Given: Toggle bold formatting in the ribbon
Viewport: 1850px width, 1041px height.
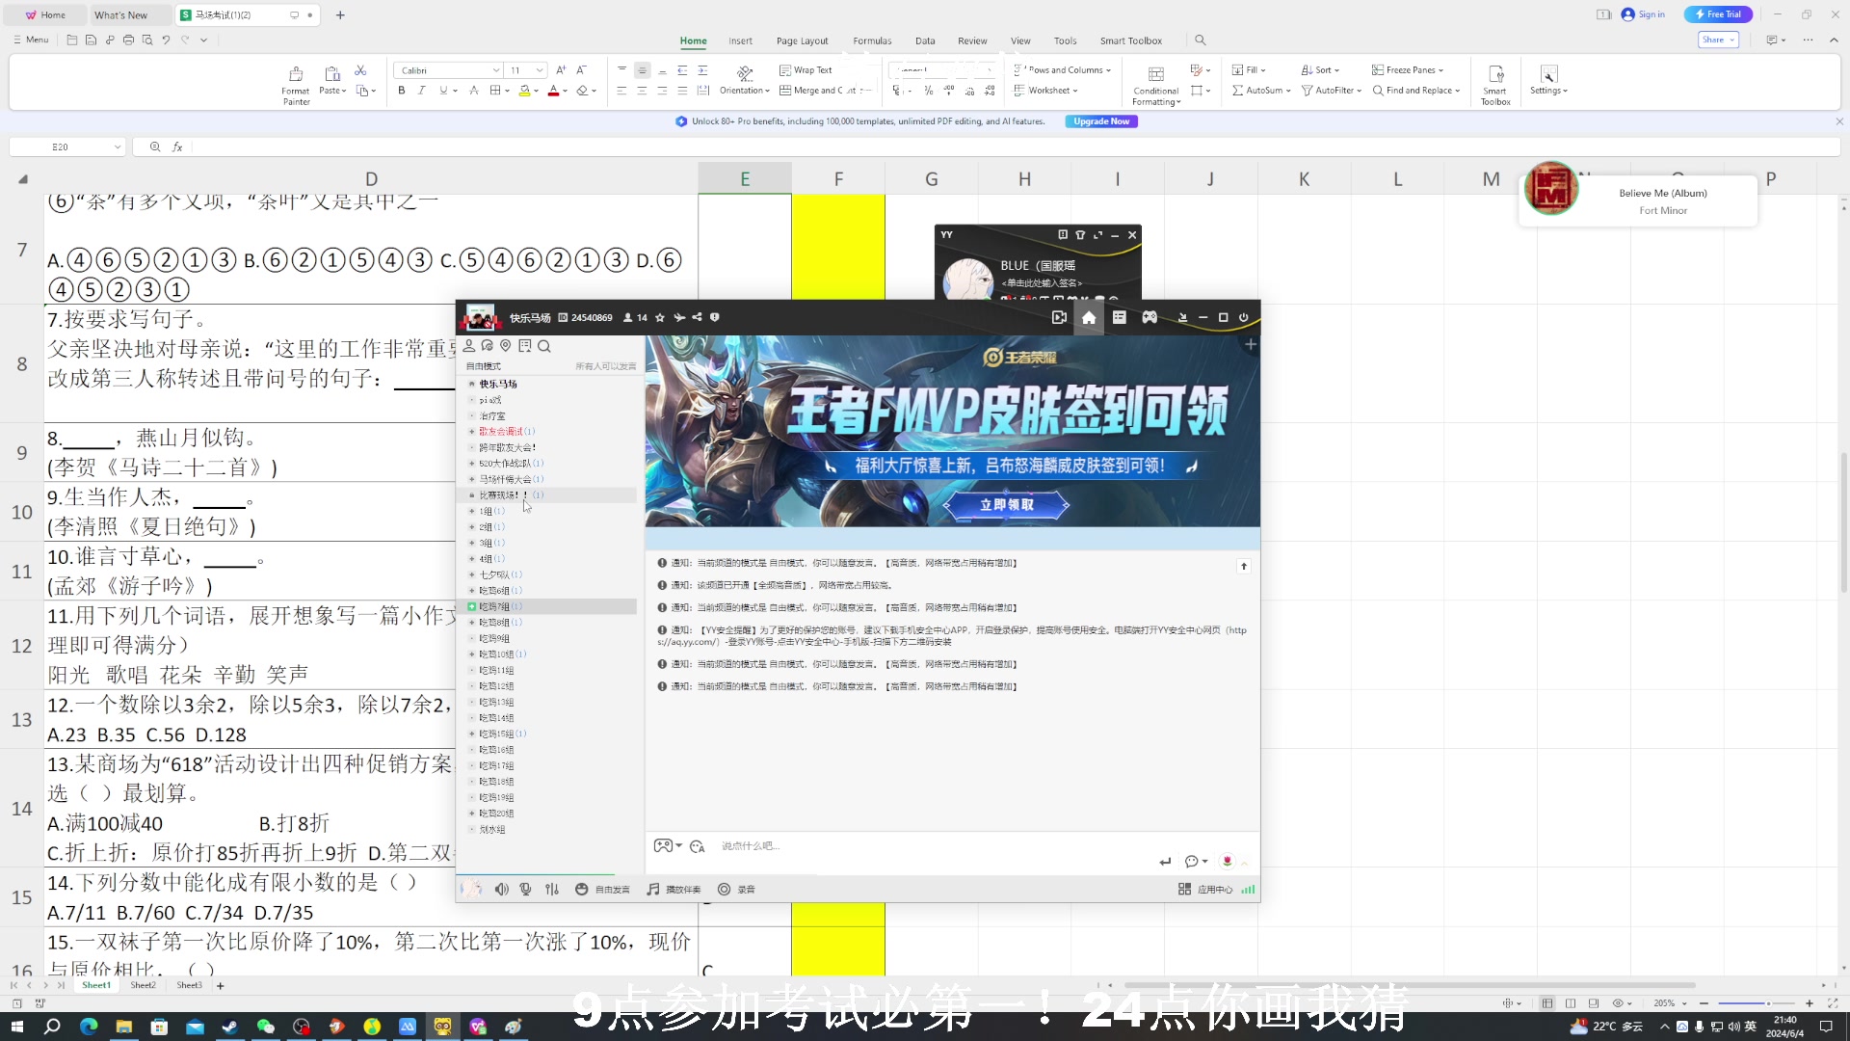Looking at the screenshot, I should [401, 90].
